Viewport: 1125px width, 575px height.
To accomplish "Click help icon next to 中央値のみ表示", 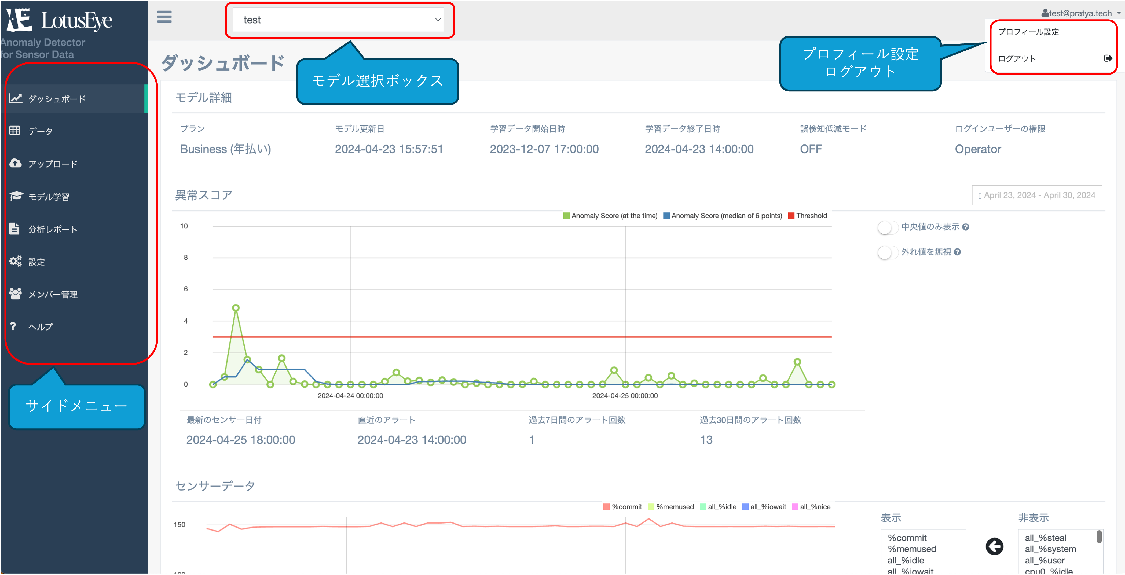I will click(x=966, y=227).
